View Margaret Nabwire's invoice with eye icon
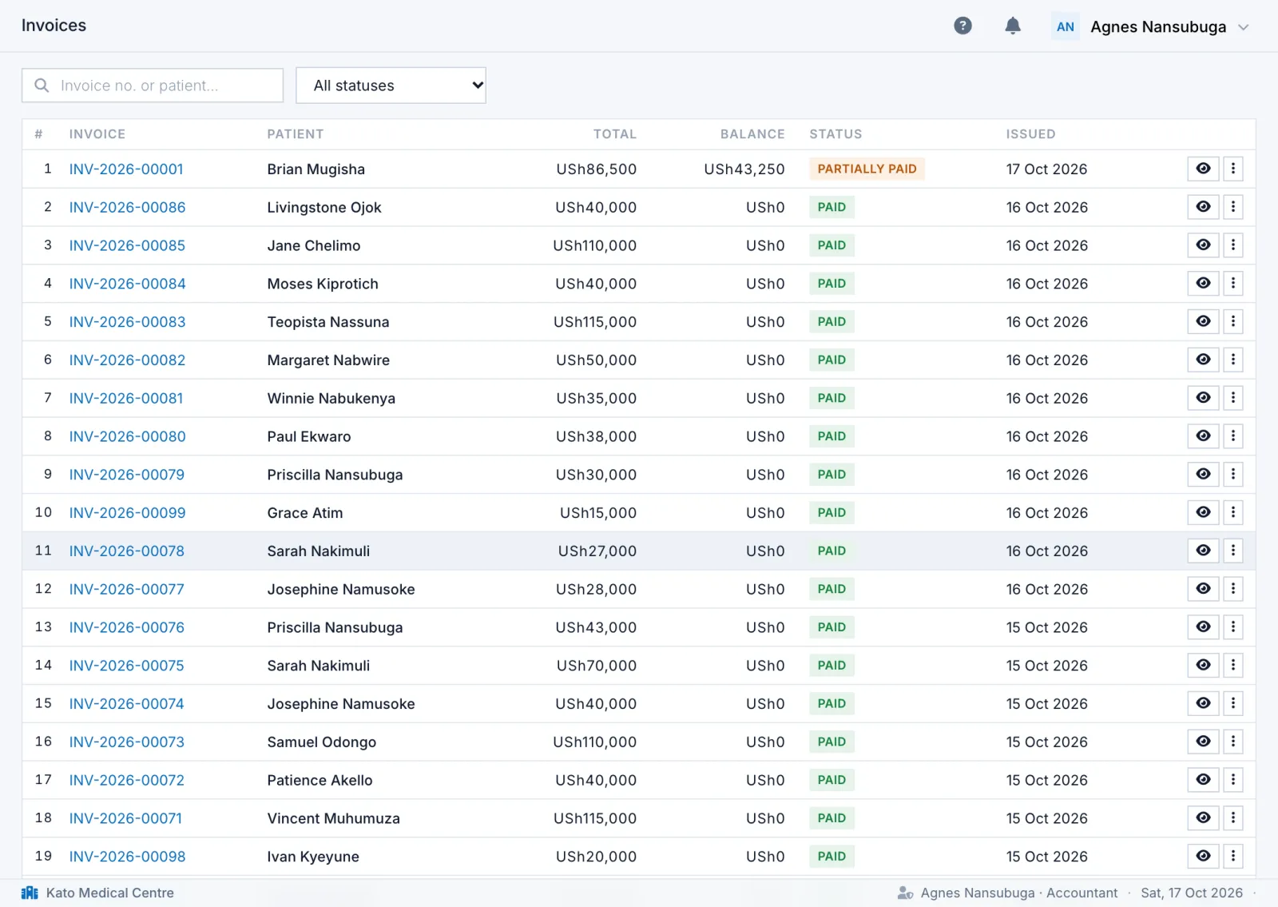The height and width of the screenshot is (907, 1278). [x=1203, y=360]
